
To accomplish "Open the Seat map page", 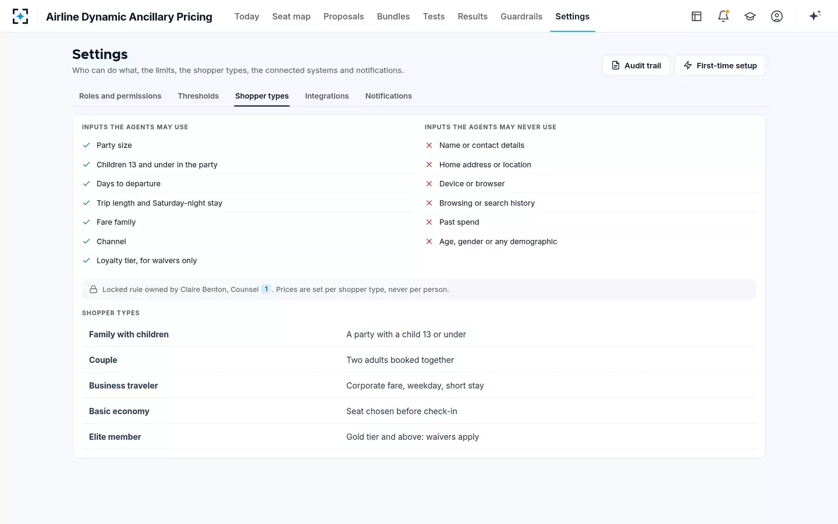I will [x=292, y=16].
